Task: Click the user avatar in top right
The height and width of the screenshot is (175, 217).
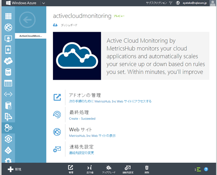Action: (x=213, y=3)
